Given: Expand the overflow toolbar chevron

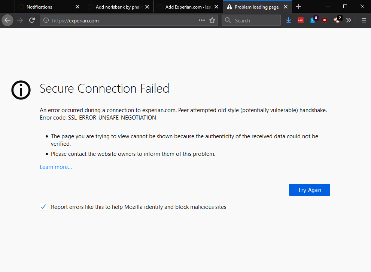Looking at the screenshot, I should tap(349, 20).
